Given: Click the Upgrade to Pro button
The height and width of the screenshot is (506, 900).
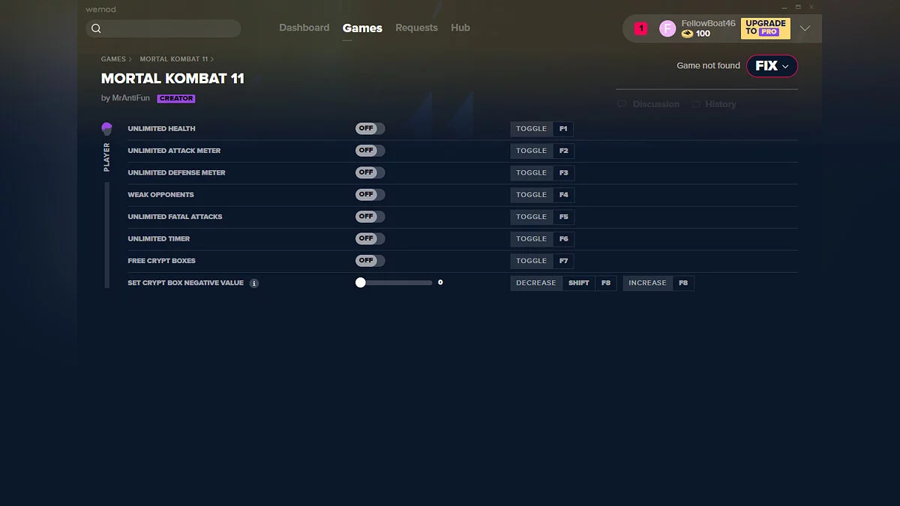Looking at the screenshot, I should tap(765, 28).
